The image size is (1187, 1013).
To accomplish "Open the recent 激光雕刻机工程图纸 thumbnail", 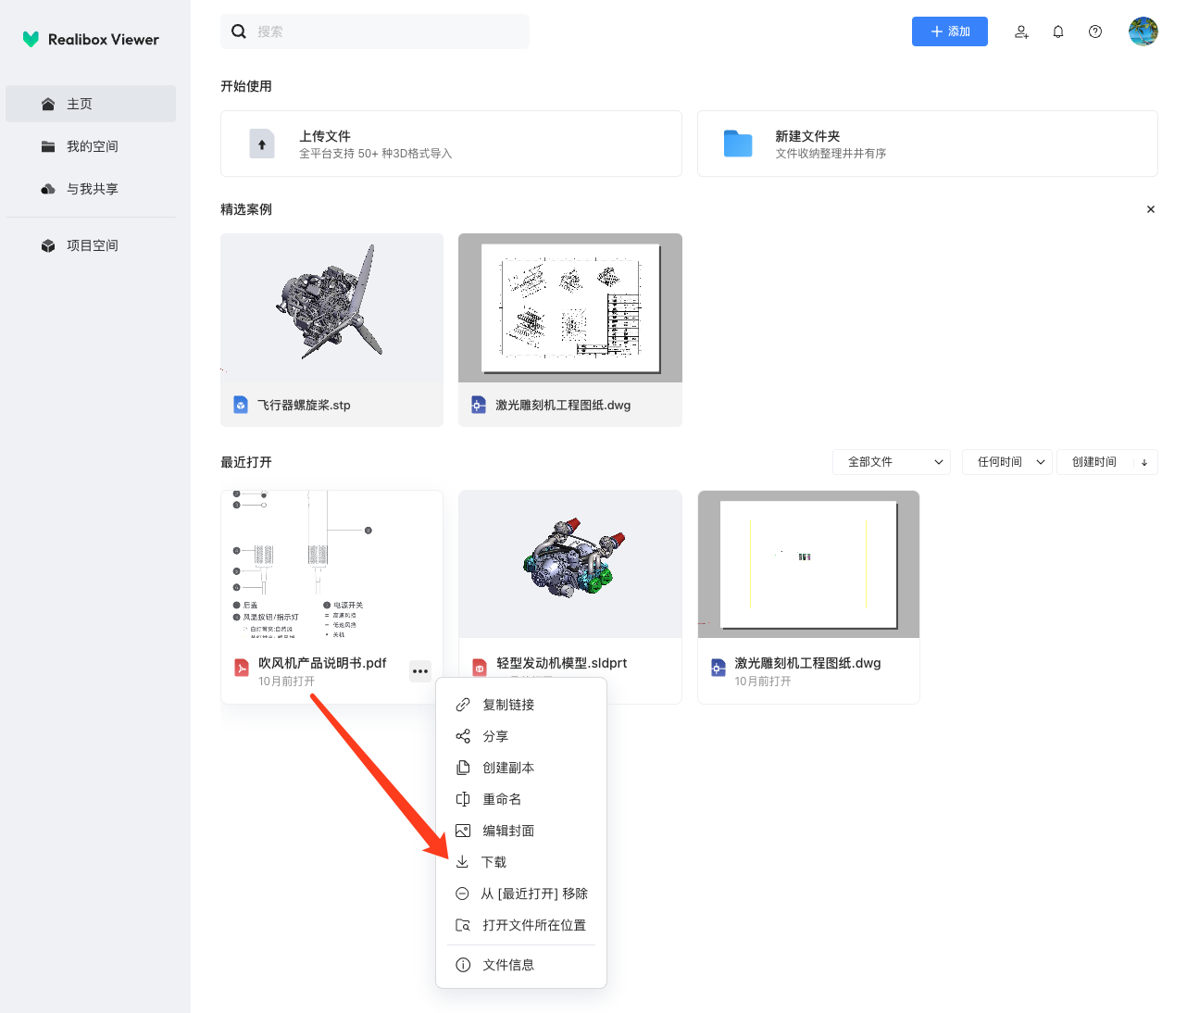I will (x=808, y=564).
